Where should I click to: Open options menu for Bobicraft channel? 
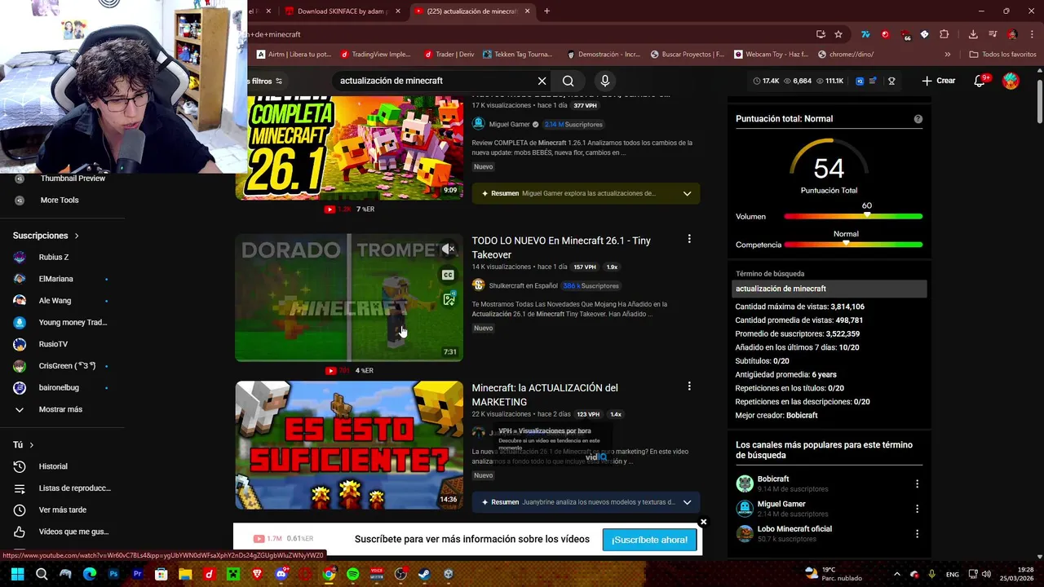(917, 483)
